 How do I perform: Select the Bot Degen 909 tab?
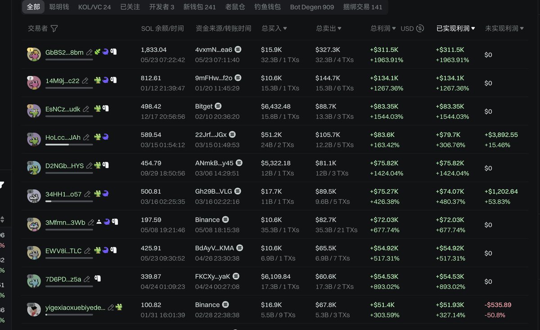coord(312,7)
